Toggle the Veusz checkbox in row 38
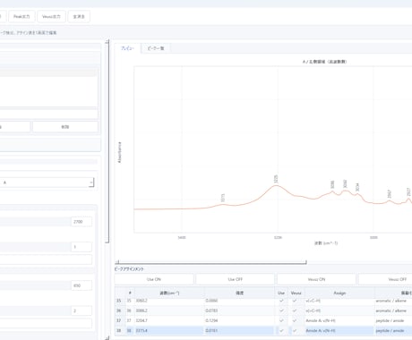The height and width of the screenshot is (340, 412). (295, 330)
